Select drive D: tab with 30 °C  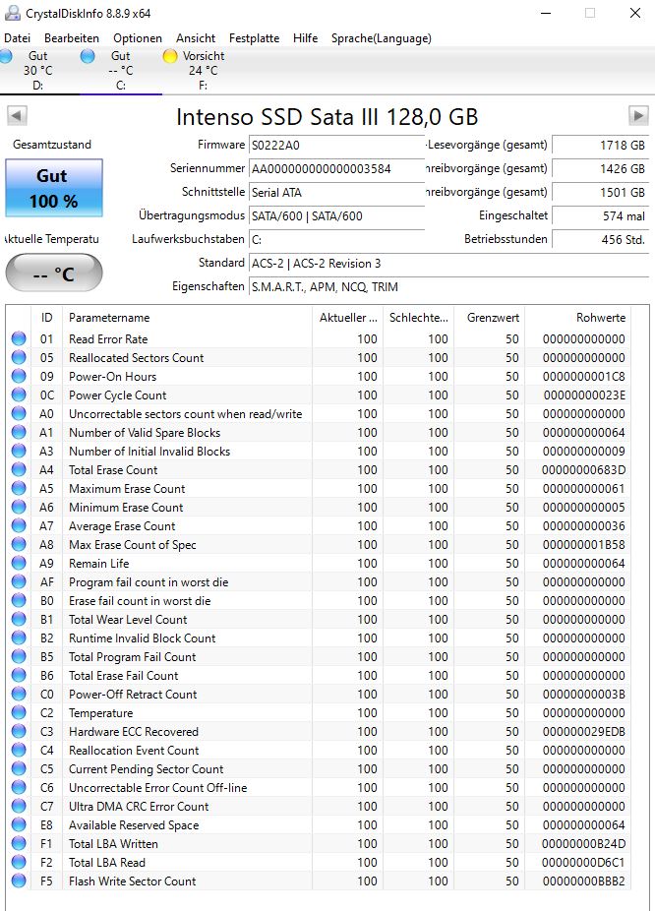coord(37,70)
